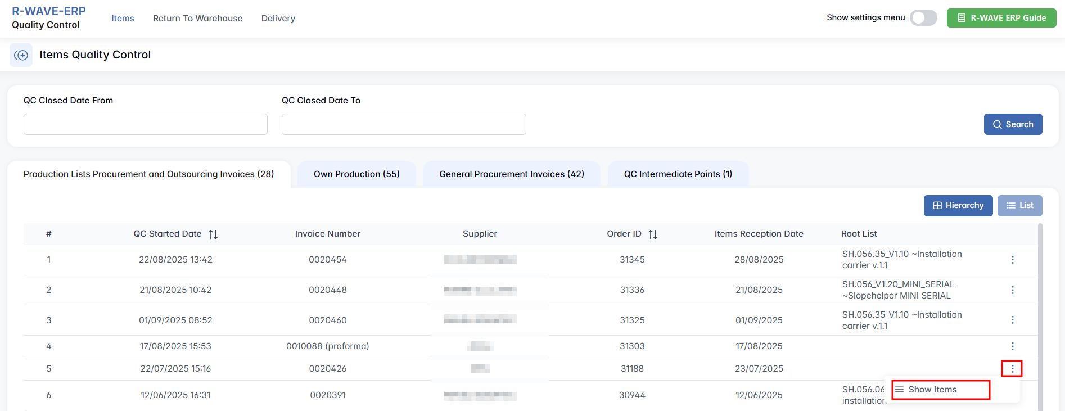
Task: Sort by Order ID arrows
Action: point(652,234)
